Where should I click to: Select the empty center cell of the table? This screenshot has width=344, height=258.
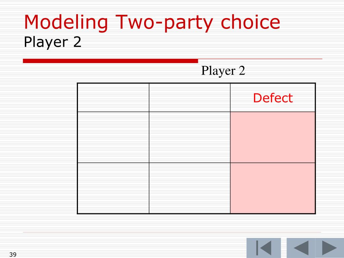189,137
